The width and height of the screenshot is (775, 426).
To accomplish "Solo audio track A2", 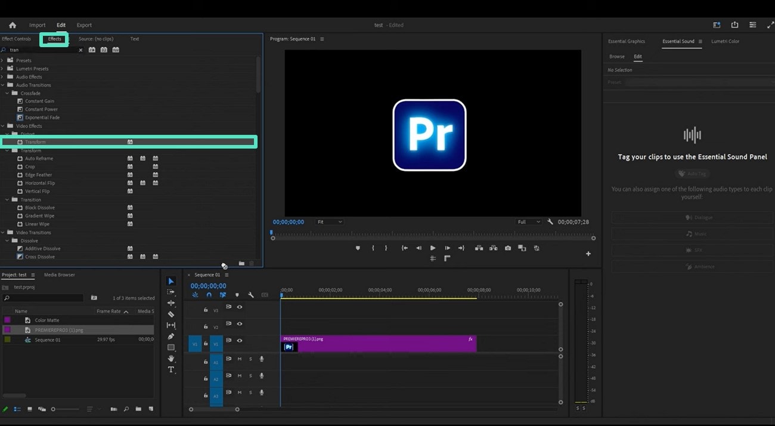I will [x=250, y=376].
